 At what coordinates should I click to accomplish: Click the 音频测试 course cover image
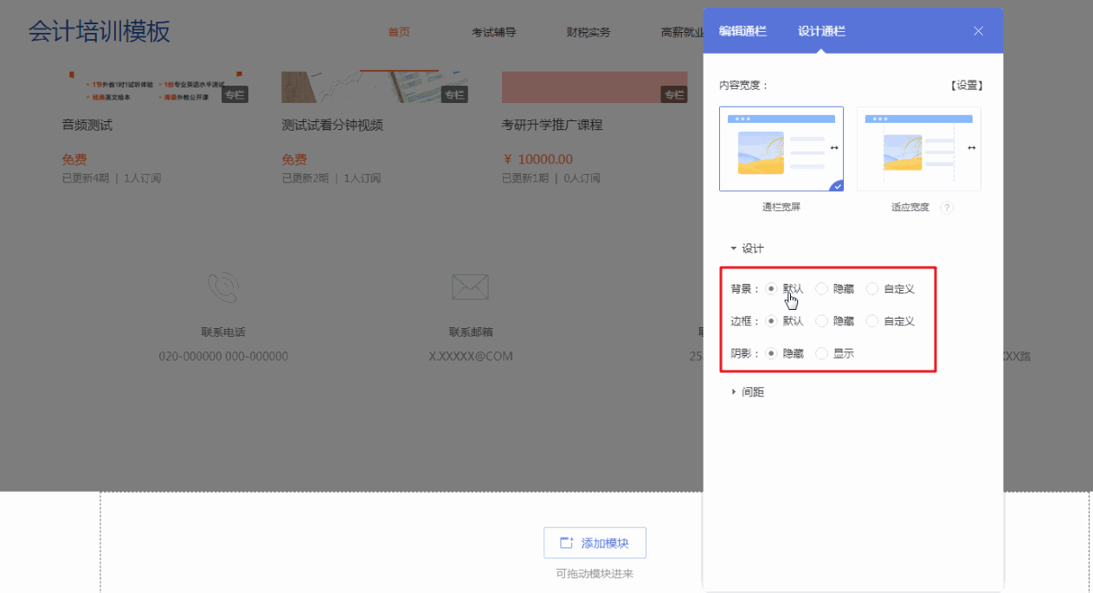(x=156, y=87)
